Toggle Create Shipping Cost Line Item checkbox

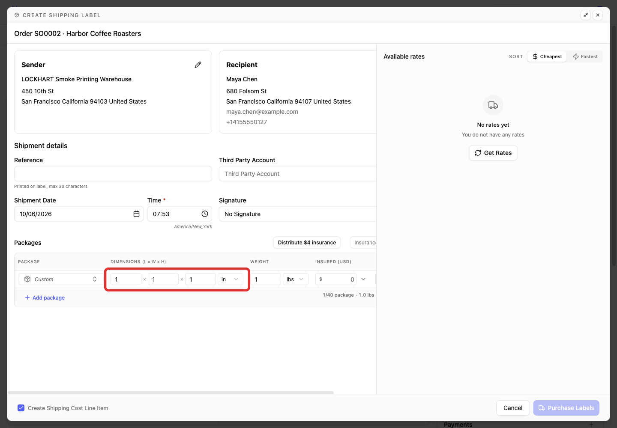pos(21,408)
